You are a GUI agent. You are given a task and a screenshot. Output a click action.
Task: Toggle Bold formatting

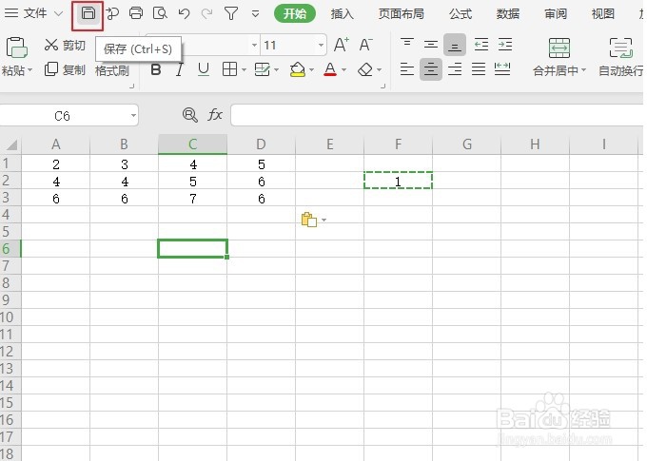(x=156, y=69)
